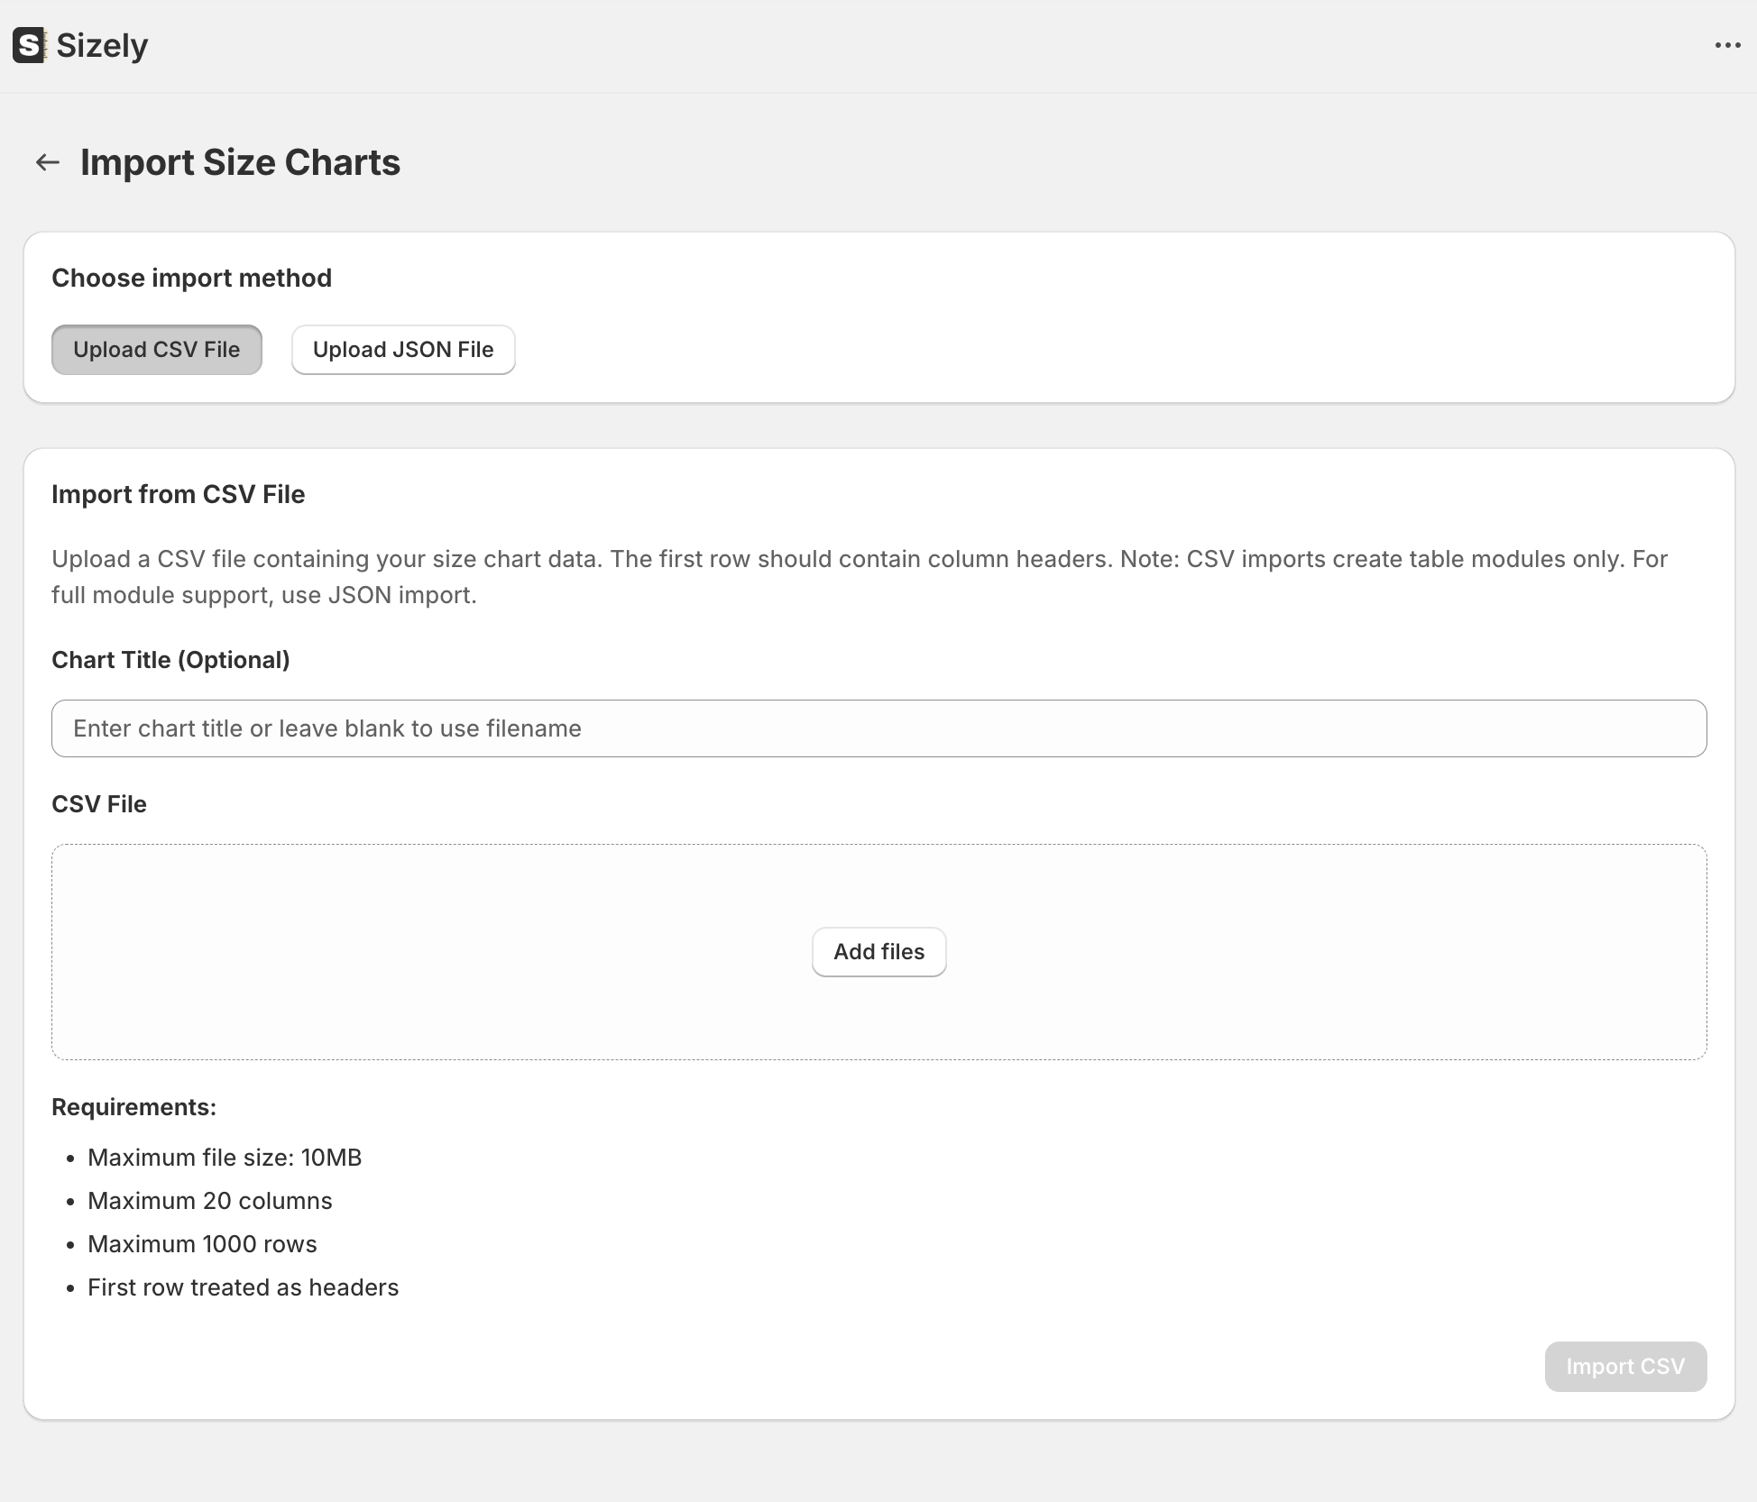Click the Import Size Charts heading
The width and height of the screenshot is (1757, 1502).
click(240, 162)
